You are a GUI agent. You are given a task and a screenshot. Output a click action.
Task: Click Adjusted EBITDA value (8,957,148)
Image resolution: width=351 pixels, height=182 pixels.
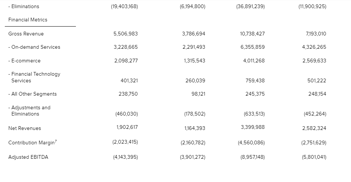[x=253, y=157]
